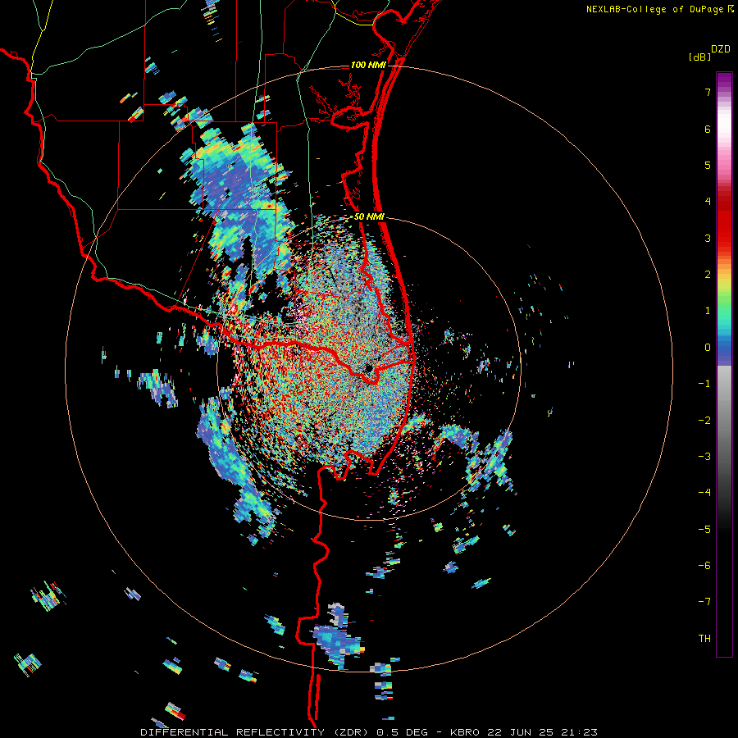Screen dimensions: 738x738
Task: Click the -5 value on color scale
Action: point(704,530)
